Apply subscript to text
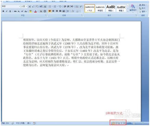 (19, 11)
